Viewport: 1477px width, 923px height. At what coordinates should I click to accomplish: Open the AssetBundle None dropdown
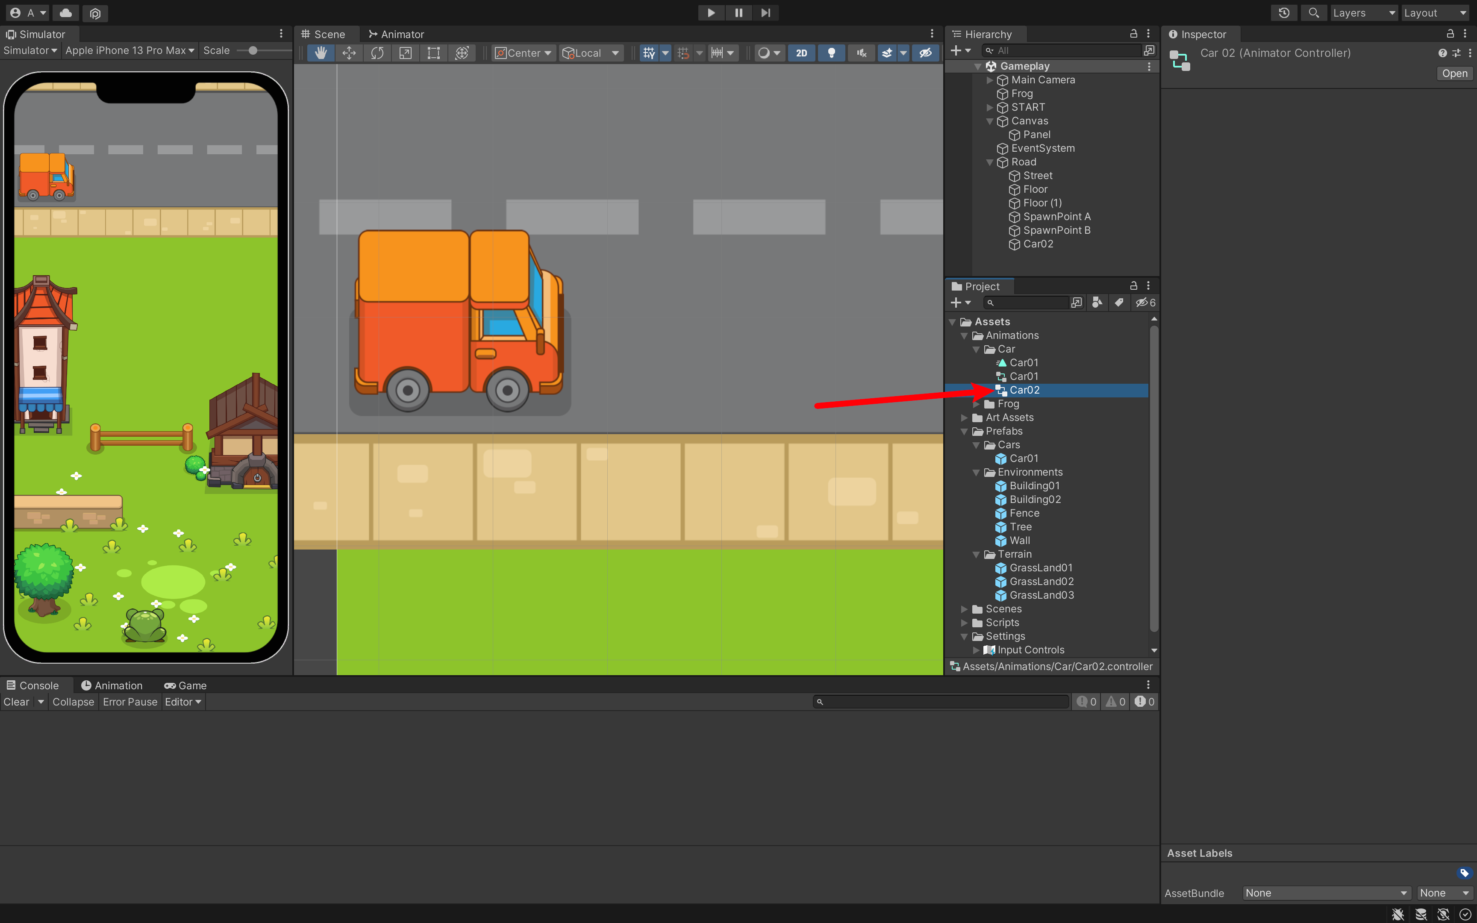click(x=1327, y=893)
